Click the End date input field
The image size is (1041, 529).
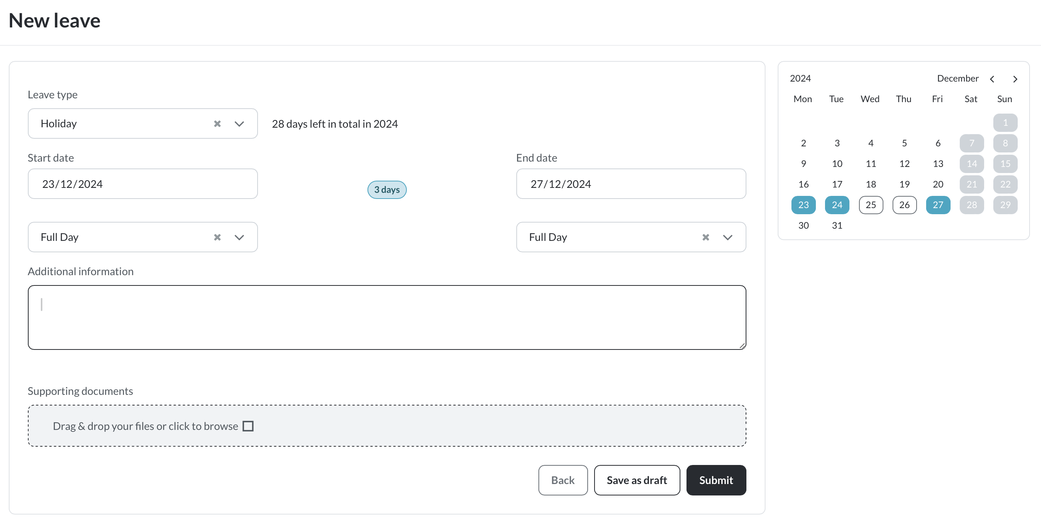point(631,184)
